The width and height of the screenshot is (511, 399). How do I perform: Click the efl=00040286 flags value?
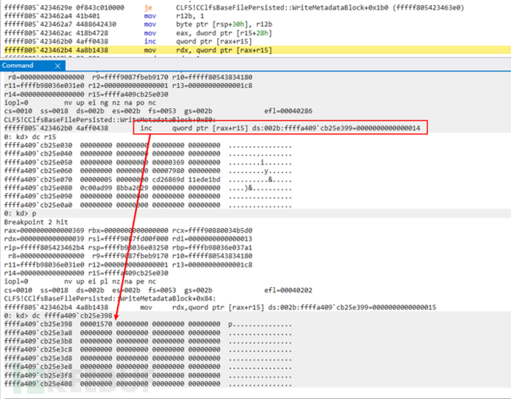coord(288,111)
